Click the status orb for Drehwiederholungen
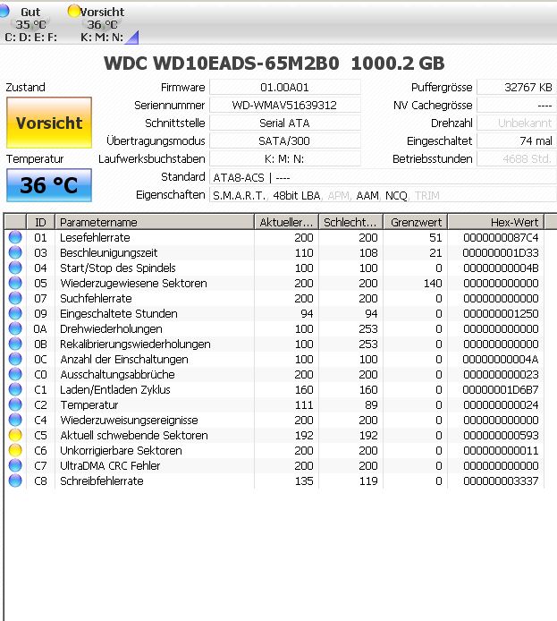The height and width of the screenshot is (621, 557). point(15,328)
